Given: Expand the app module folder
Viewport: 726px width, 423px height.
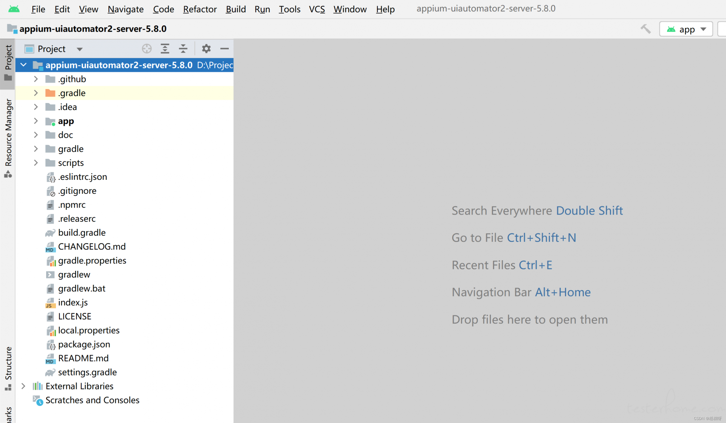Looking at the screenshot, I should [36, 121].
